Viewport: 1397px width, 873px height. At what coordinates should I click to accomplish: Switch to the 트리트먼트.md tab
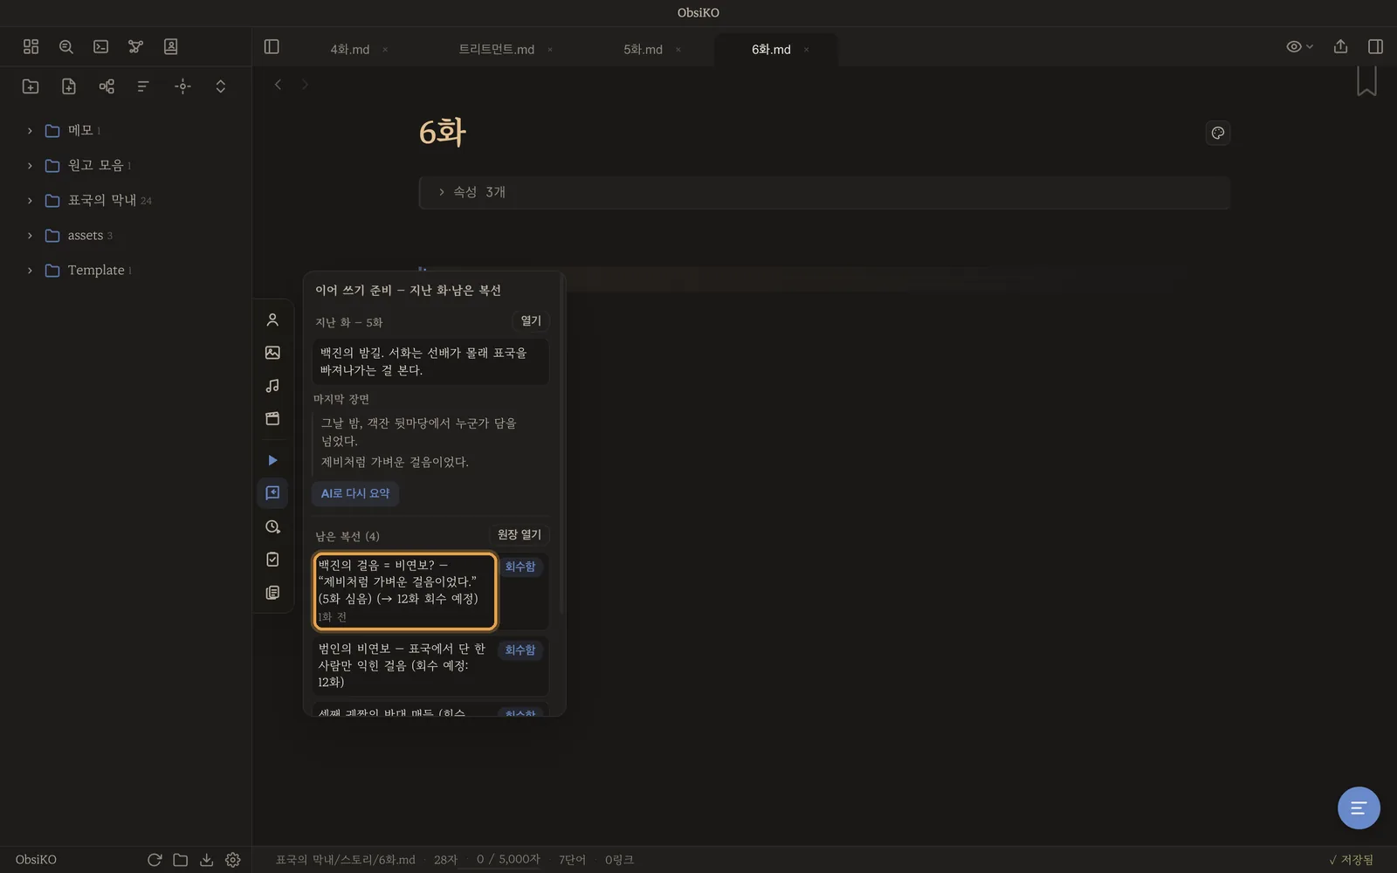coord(496,50)
